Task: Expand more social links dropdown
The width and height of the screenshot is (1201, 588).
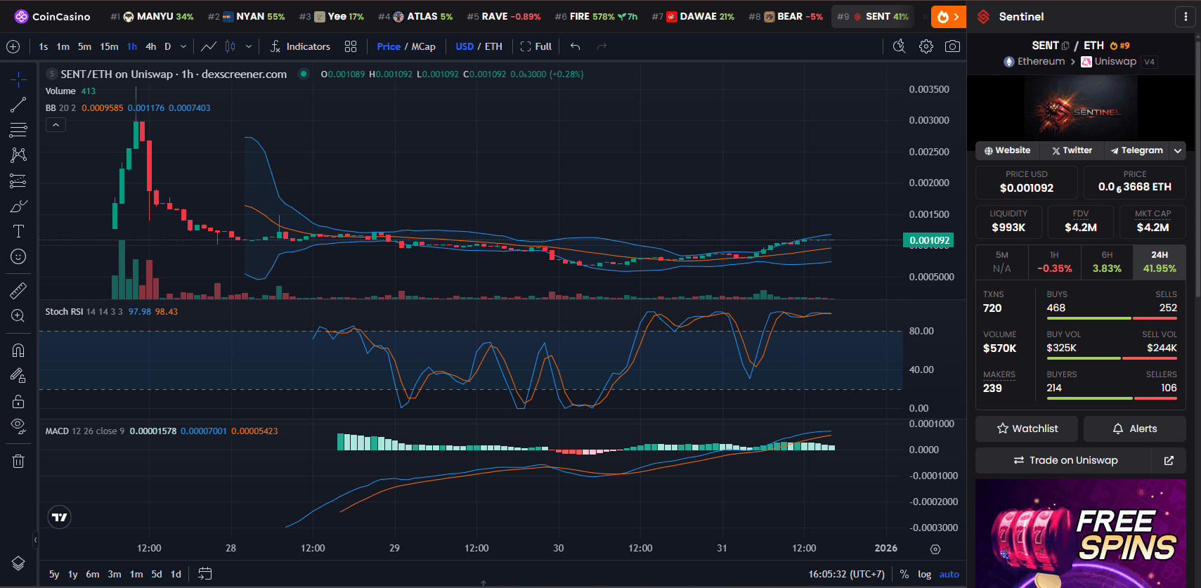Action: tap(1179, 150)
